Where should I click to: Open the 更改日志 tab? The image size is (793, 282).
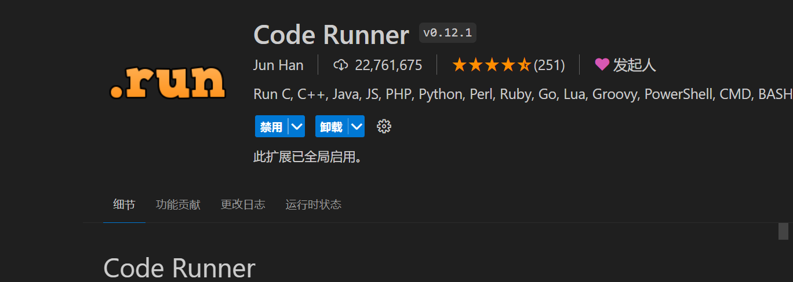(243, 204)
